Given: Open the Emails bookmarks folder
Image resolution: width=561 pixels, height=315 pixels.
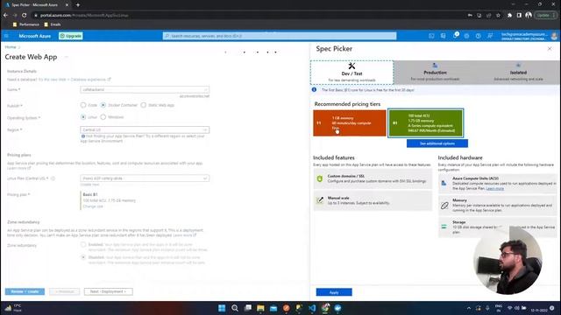Looking at the screenshot, I should (53, 24).
